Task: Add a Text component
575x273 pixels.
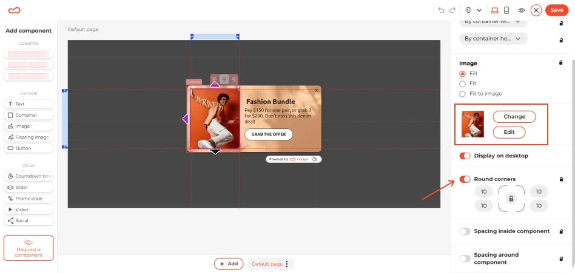Action: pyautogui.click(x=29, y=104)
